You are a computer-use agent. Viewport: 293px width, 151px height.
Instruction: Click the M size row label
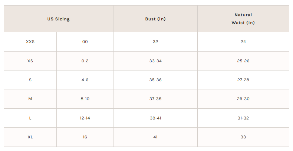(x=30, y=99)
